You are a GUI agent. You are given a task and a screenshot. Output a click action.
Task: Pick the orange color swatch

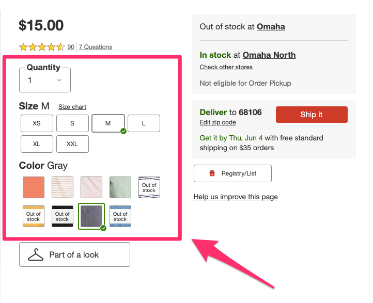point(34,187)
